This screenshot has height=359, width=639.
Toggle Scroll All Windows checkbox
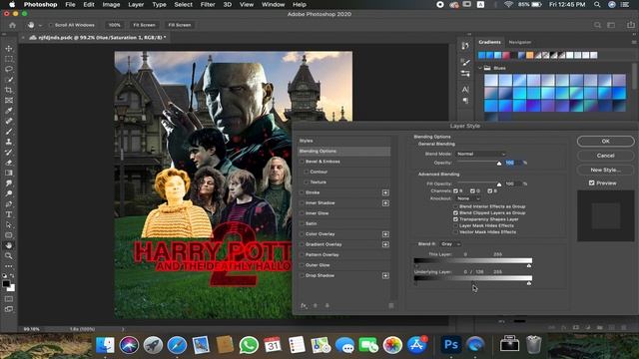tap(51, 25)
